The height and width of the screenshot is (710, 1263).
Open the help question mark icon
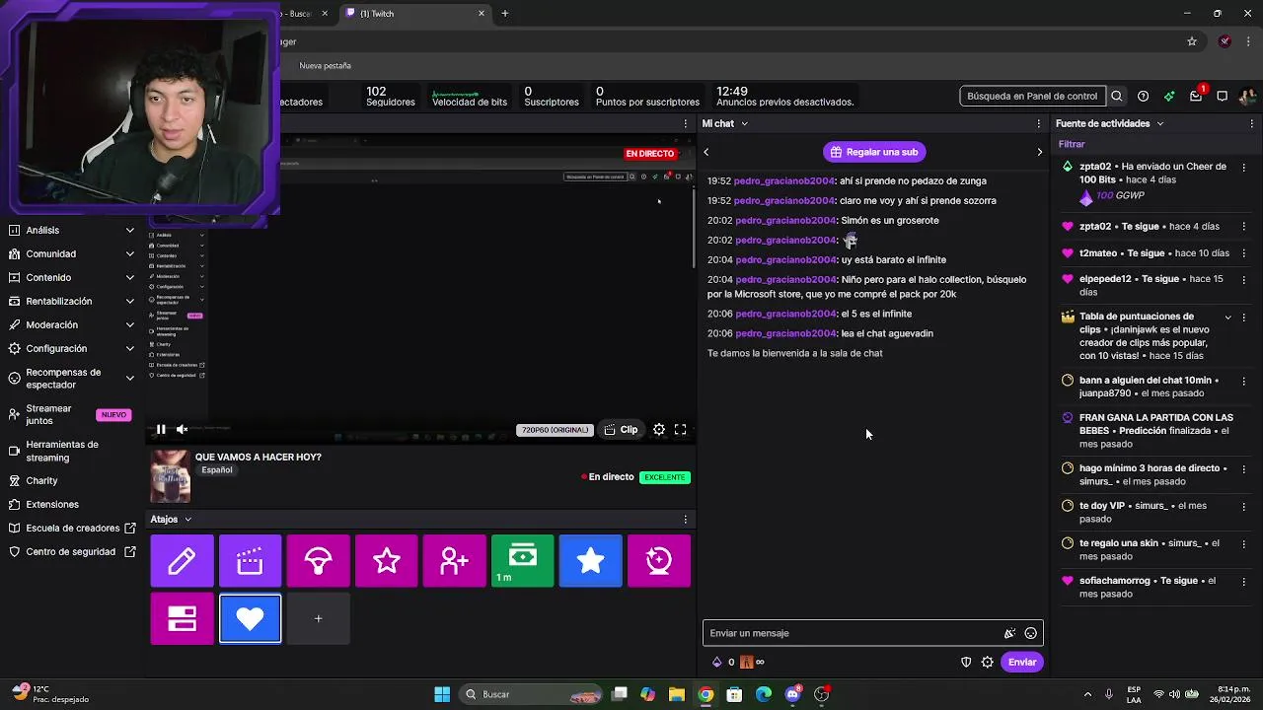point(1143,96)
